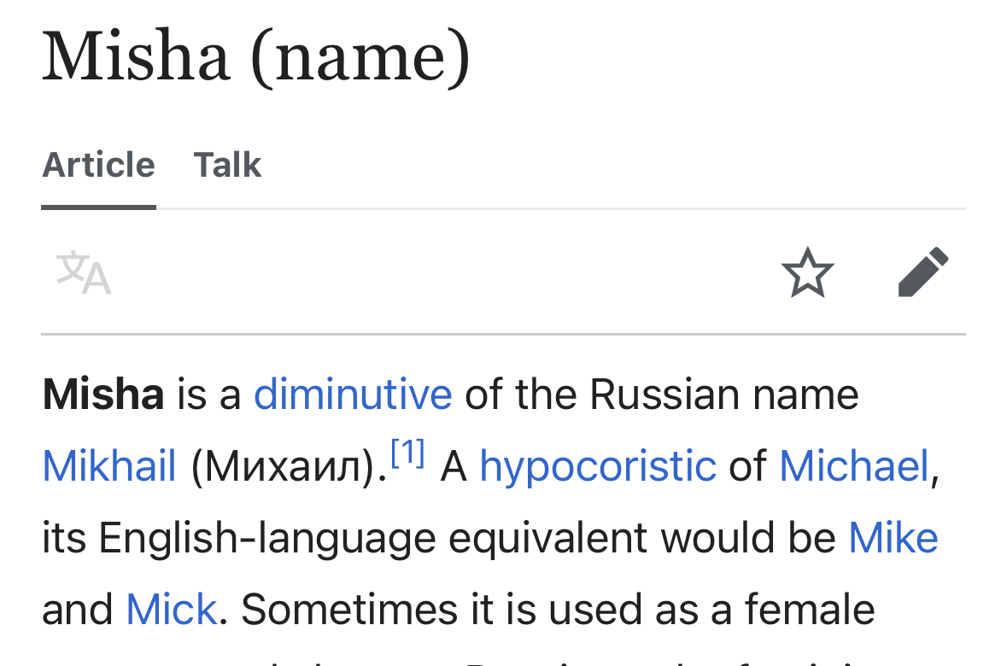Viewport: 1007px width, 666px height.
Task: Follow the Mikhail hyperlink
Action: point(108,466)
